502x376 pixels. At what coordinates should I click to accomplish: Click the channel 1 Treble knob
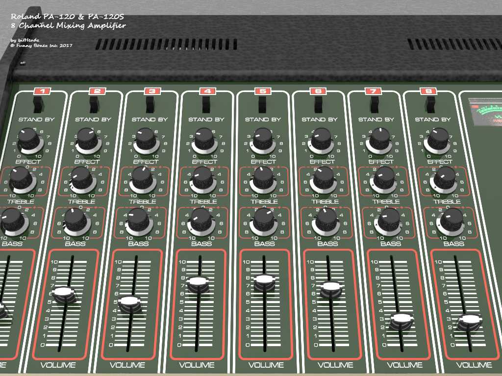coord(23,180)
